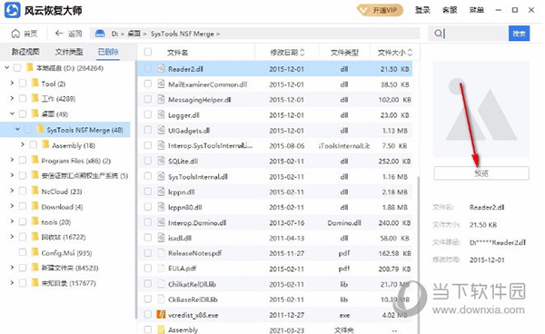Check the tree box for tools (20)
Screen dimensions: 545x334
23,221
